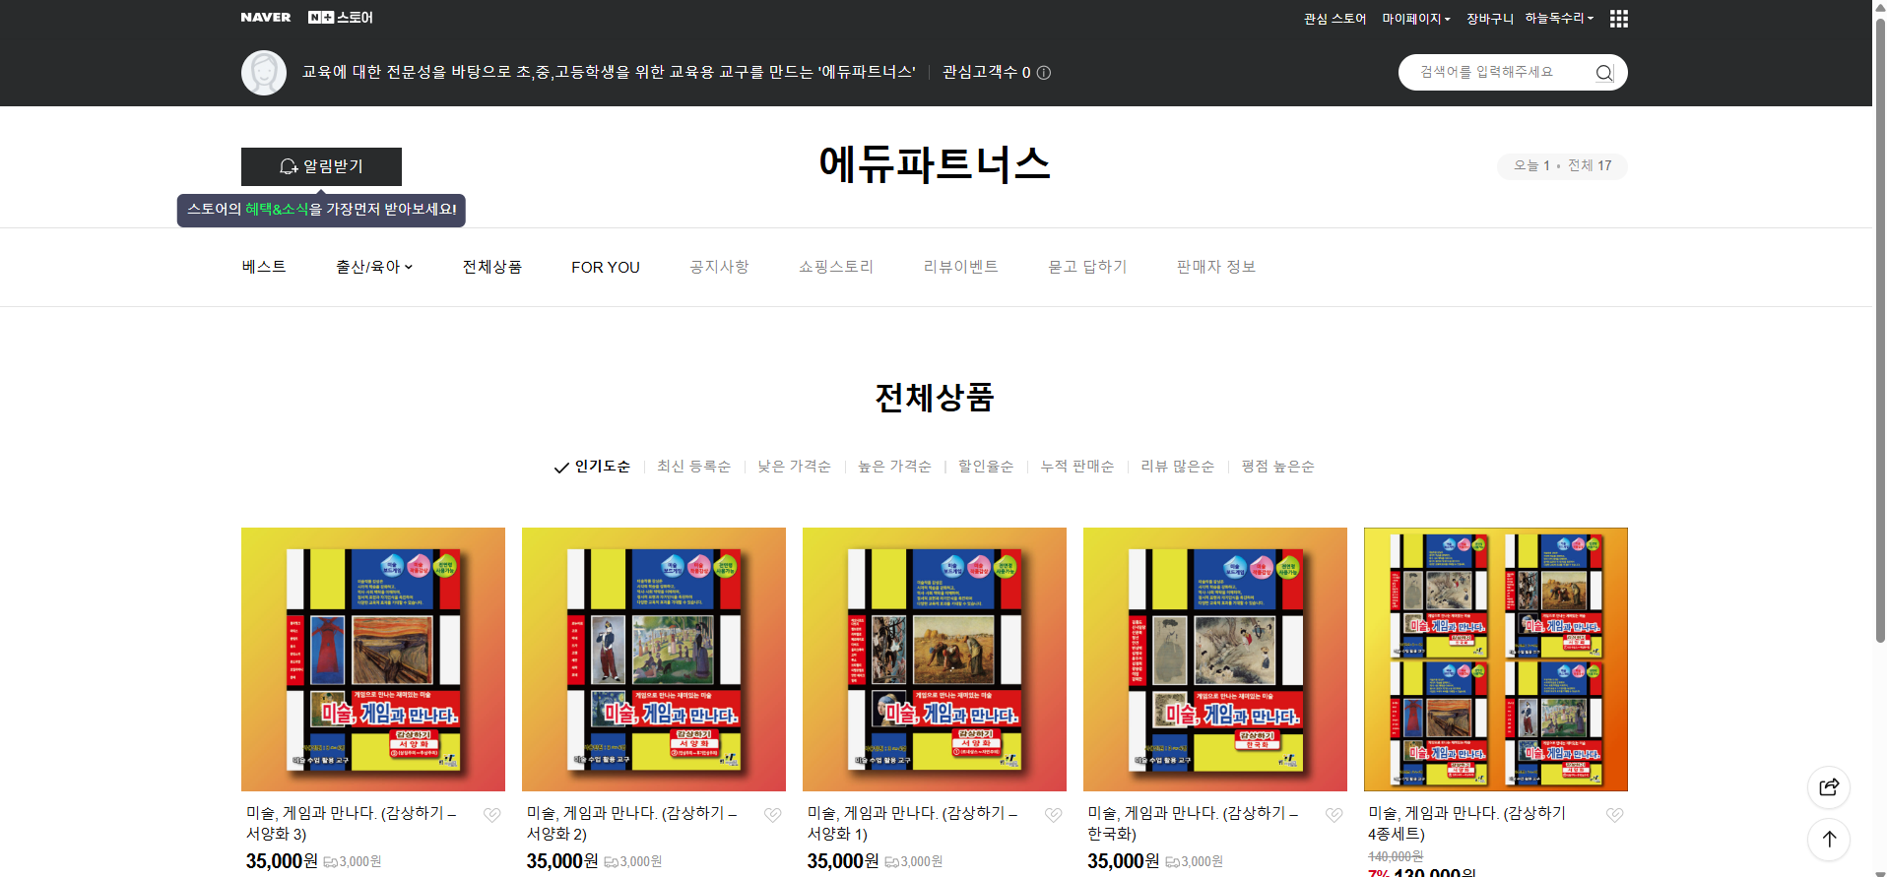Screen dimensions: 1887x877
Task: Open the 장바구니 cart link
Action: [1490, 19]
